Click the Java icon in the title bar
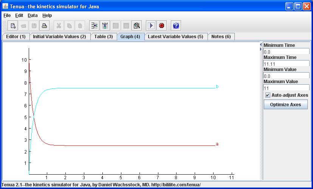The height and width of the screenshot is (189, 313). (5, 6)
